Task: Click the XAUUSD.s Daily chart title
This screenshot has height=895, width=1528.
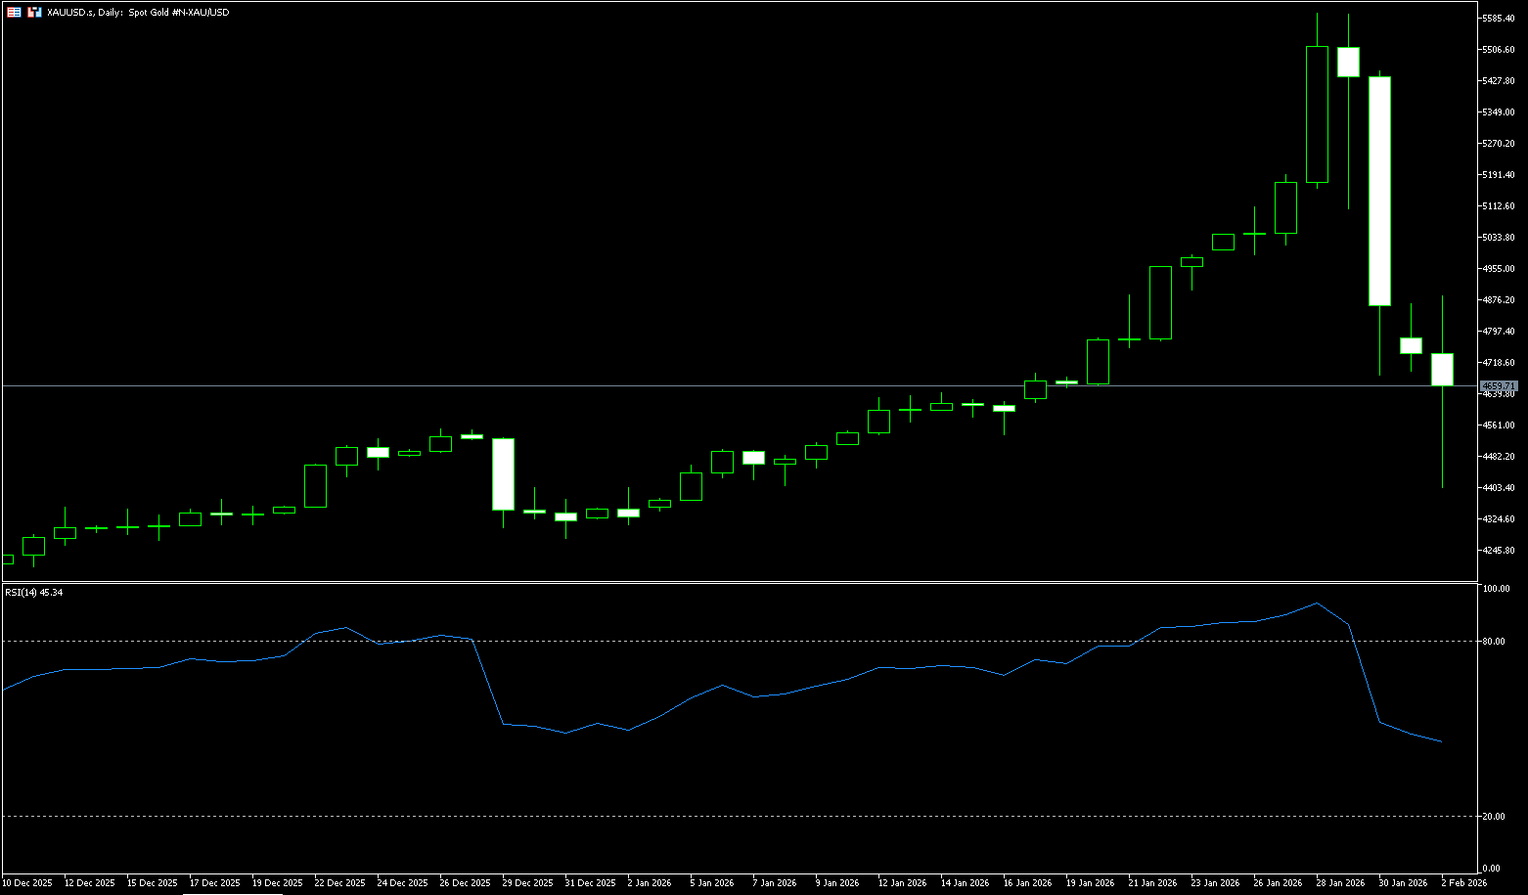Action: tap(137, 13)
